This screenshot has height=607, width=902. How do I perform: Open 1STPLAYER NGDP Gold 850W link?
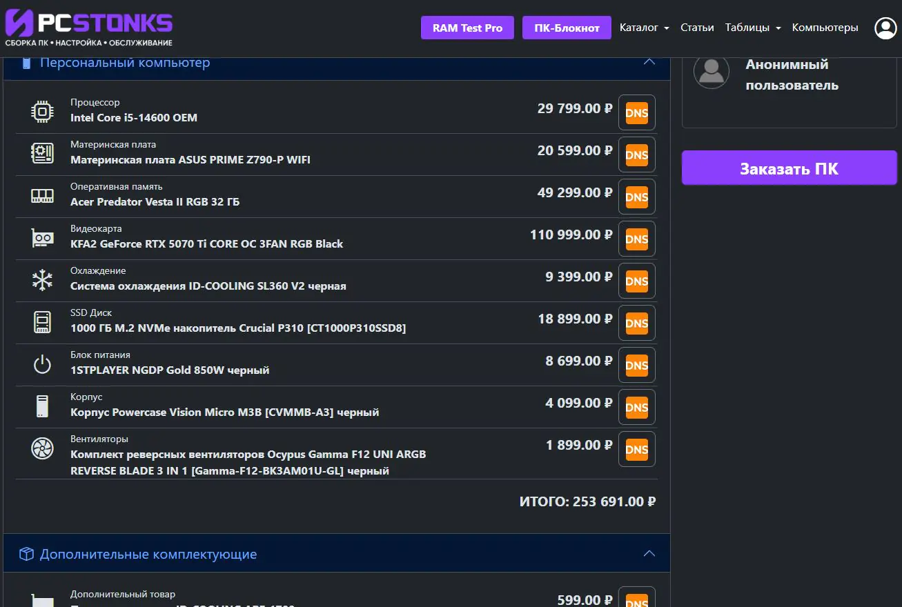tap(170, 370)
